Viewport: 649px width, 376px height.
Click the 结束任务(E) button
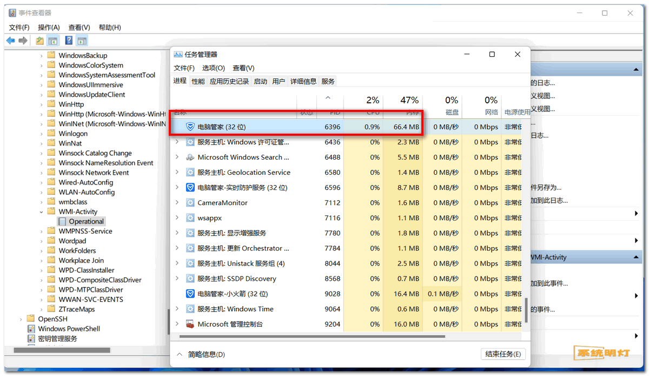point(503,354)
